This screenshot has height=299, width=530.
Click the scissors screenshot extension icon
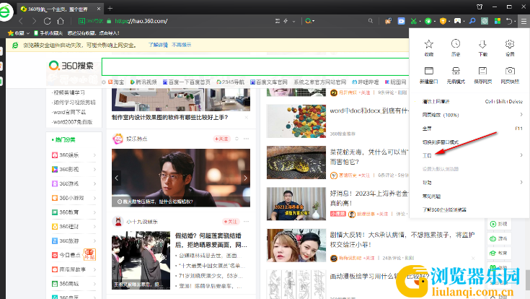(x=413, y=21)
